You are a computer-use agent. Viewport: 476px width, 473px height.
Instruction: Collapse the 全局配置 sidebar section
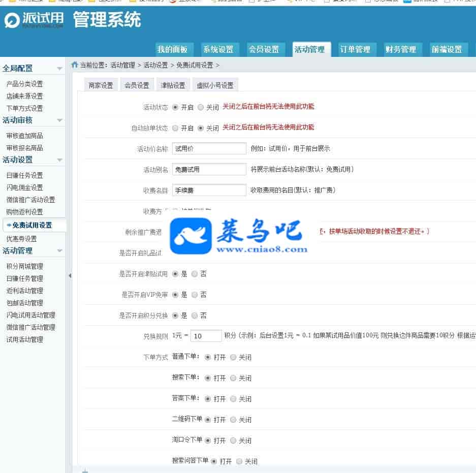coord(59,68)
